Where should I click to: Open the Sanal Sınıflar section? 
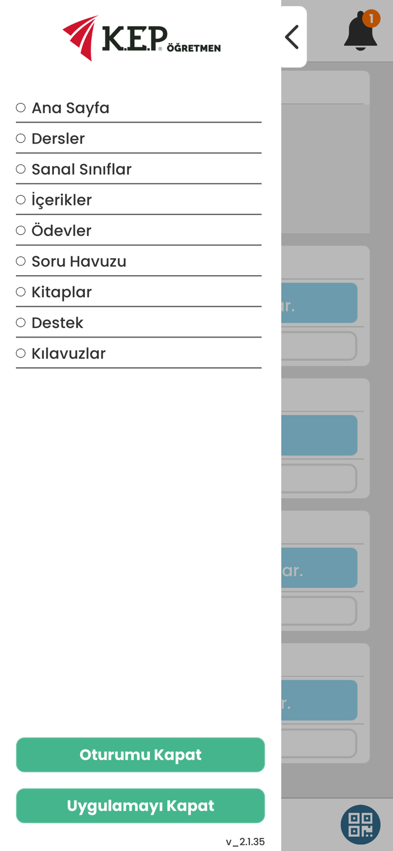click(x=82, y=168)
